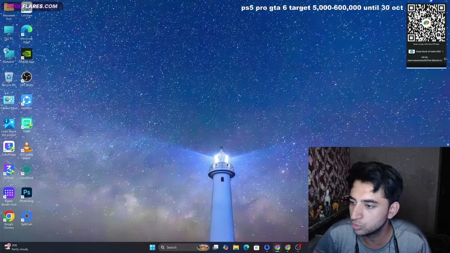
Task: Open the TEMP CPU desktop shortcut
Action: 26,125
